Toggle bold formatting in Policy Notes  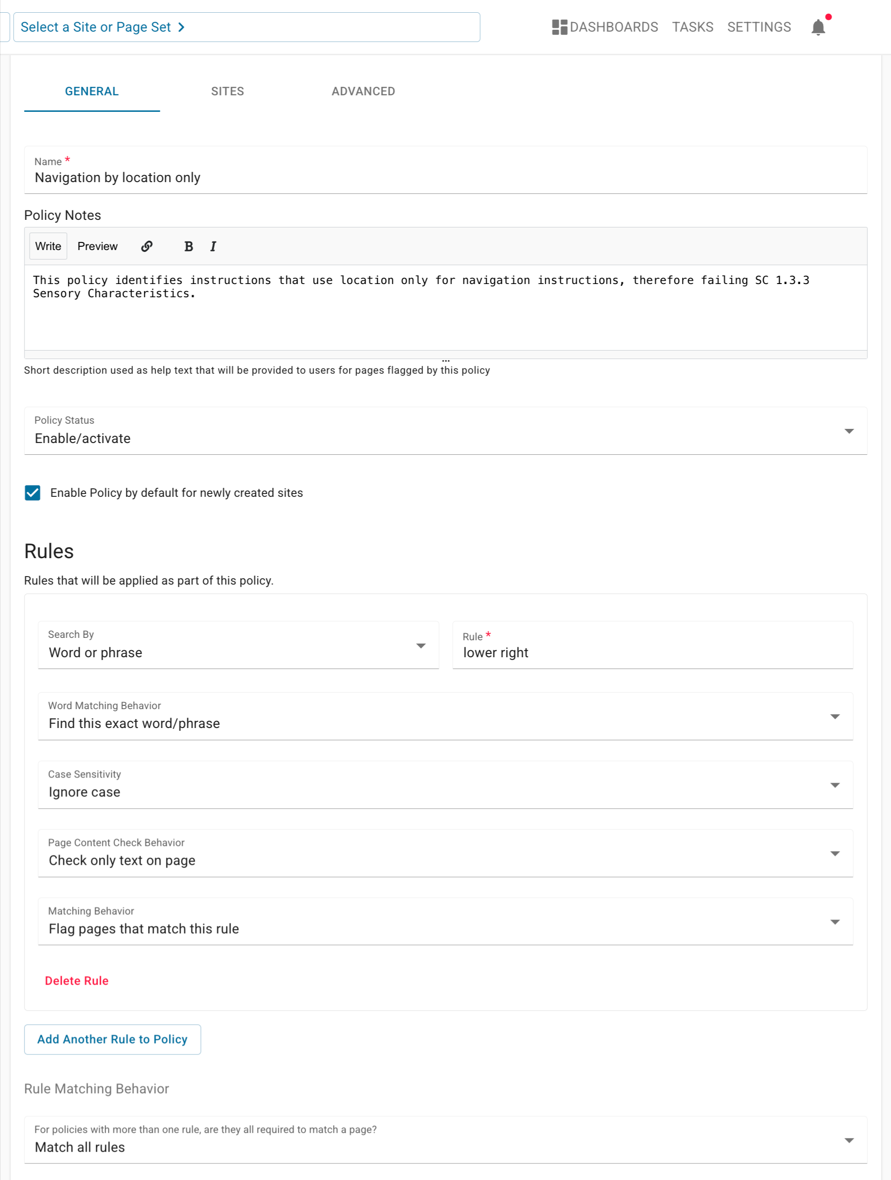(188, 246)
